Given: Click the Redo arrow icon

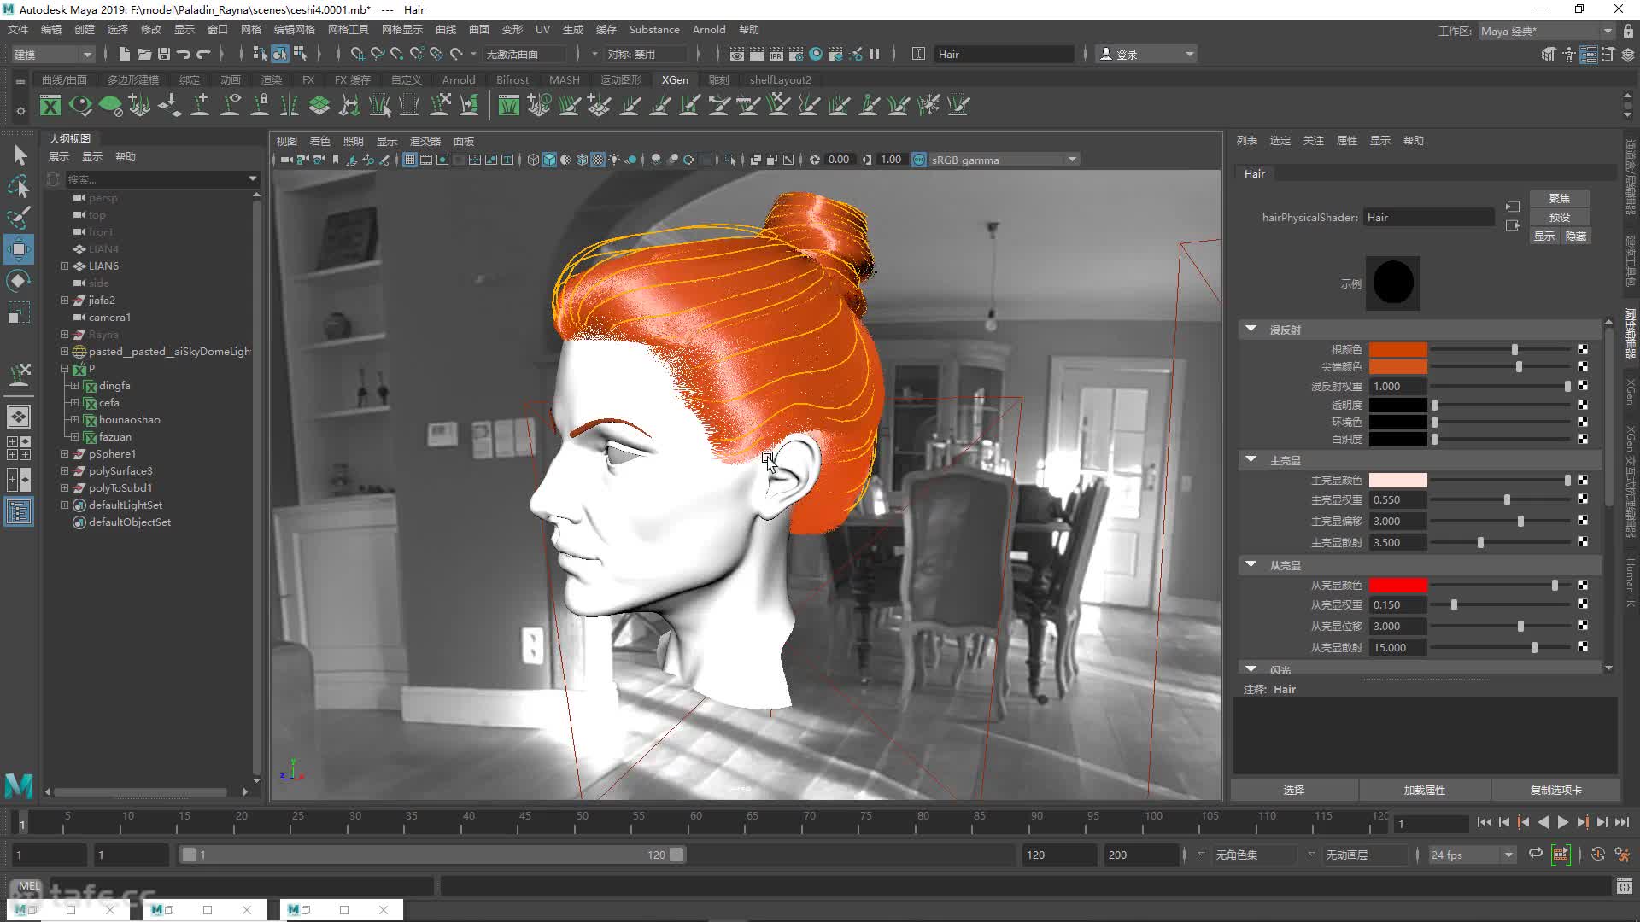Looking at the screenshot, I should coord(203,54).
